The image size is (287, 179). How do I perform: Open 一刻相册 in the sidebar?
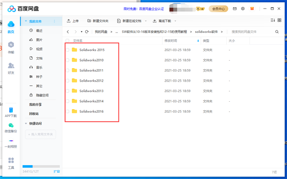tap(11, 144)
